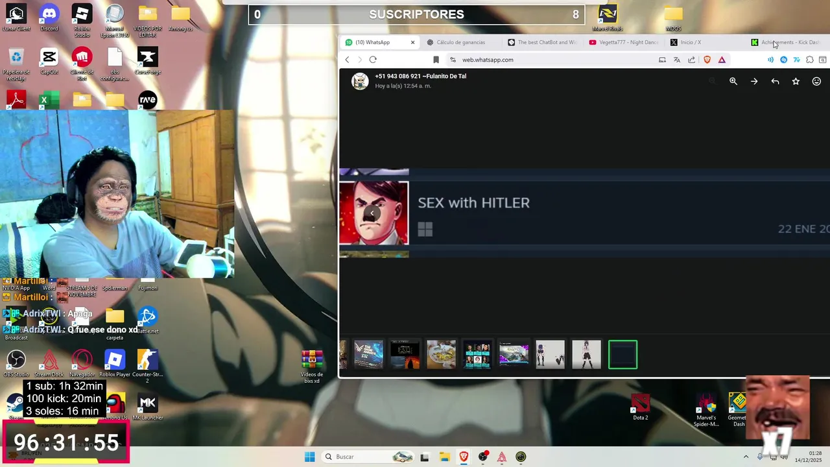Viewport: 830px width, 467px height.
Task: Open File Explorer from the taskbar
Action: [444, 457]
